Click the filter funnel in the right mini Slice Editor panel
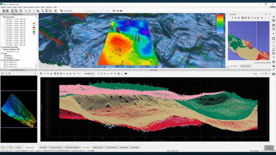 [262, 18]
